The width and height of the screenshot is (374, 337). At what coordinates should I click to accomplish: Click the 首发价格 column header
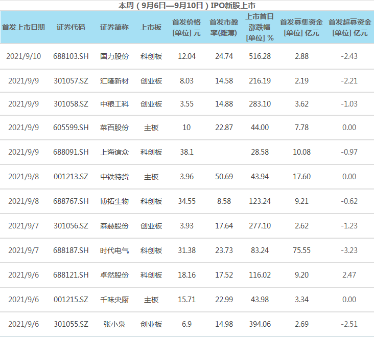coord(186,27)
